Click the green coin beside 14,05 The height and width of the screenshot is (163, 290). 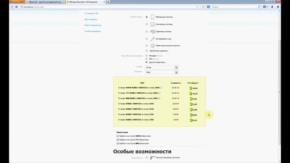[x=191, y=88]
